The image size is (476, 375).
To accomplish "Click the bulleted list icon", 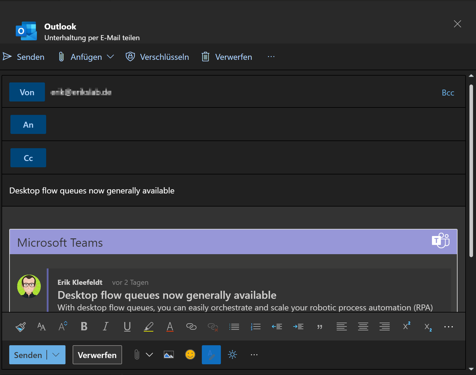I will [x=234, y=327].
